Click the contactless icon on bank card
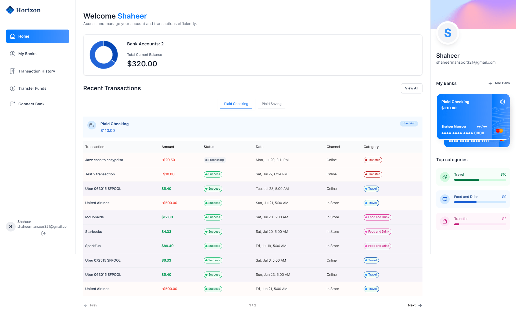 tap(502, 102)
